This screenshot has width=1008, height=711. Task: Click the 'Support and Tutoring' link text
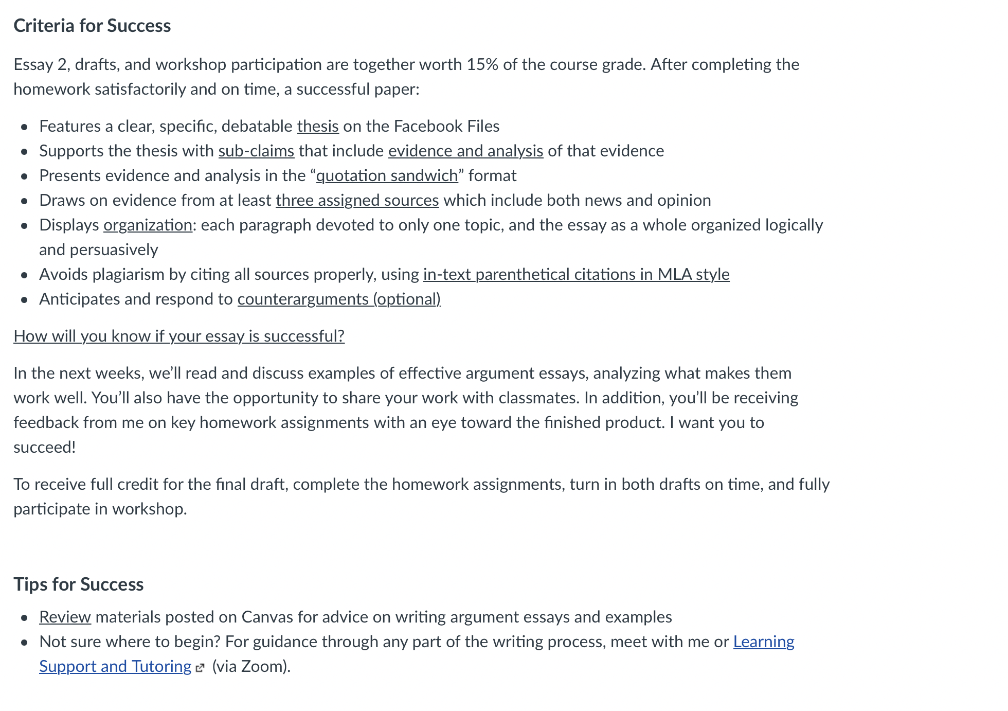pos(115,666)
